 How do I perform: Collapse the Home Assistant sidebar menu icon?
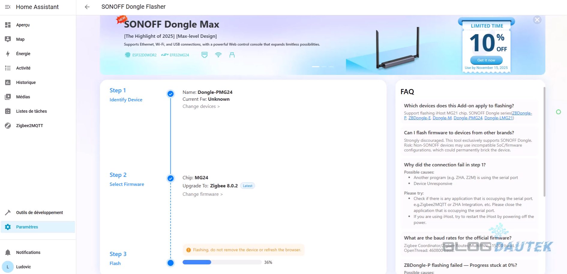8,7
